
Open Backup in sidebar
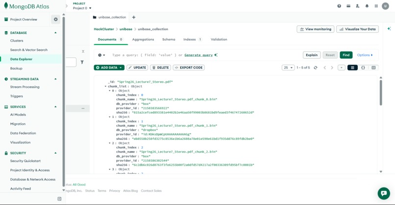point(16,68)
